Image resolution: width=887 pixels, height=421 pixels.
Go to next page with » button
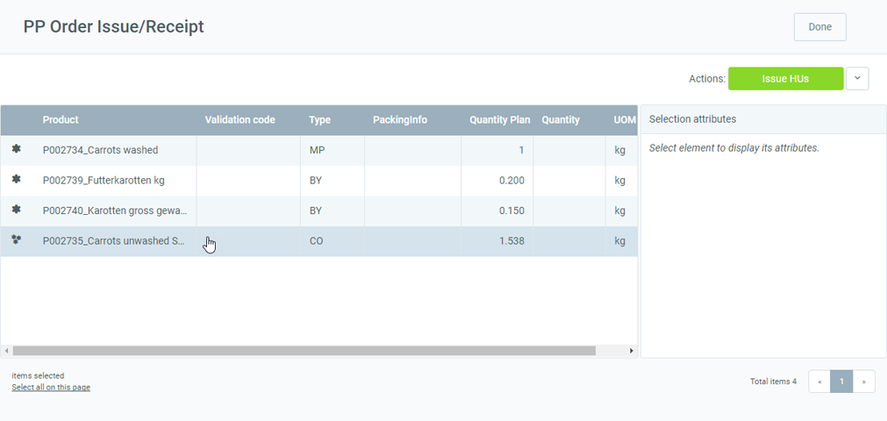[864, 382]
